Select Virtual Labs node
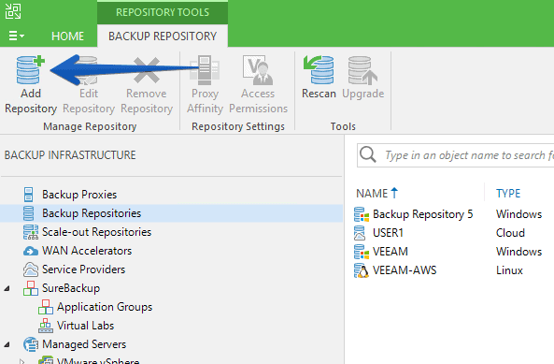 coord(86,326)
